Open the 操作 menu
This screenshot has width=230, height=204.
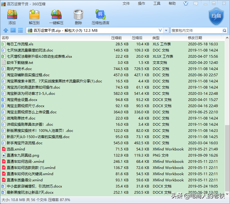pyautogui.click(x=142, y=4)
